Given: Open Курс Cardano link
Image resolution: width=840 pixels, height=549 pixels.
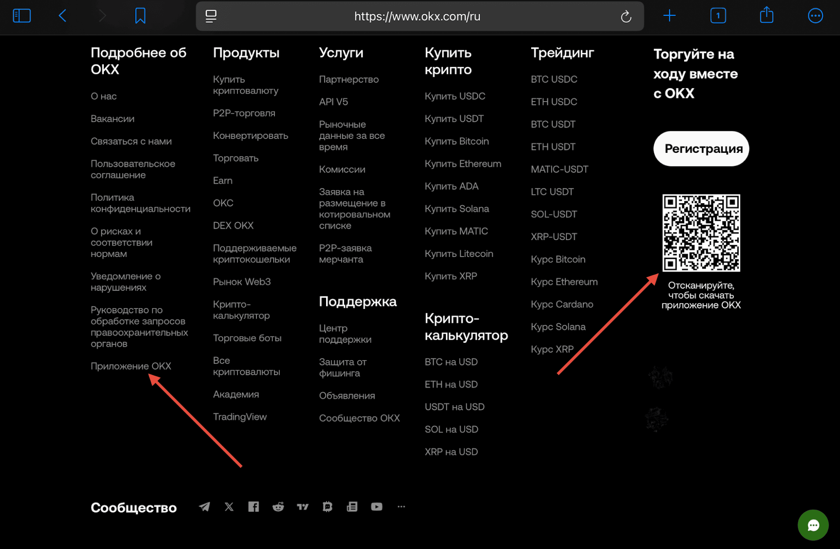Looking at the screenshot, I should click(x=561, y=304).
